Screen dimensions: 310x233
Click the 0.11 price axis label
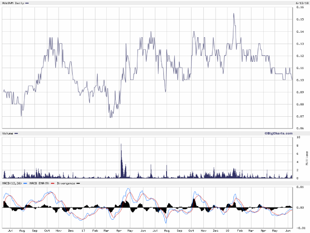[x=300, y=68]
